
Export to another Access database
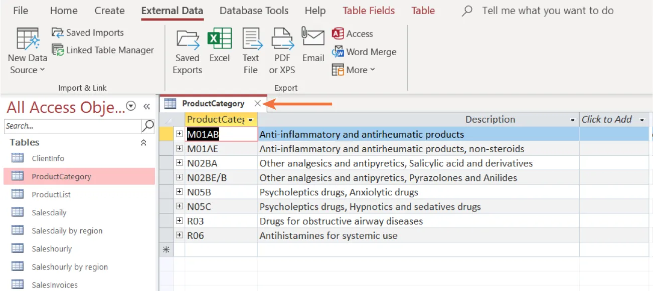[x=353, y=34]
